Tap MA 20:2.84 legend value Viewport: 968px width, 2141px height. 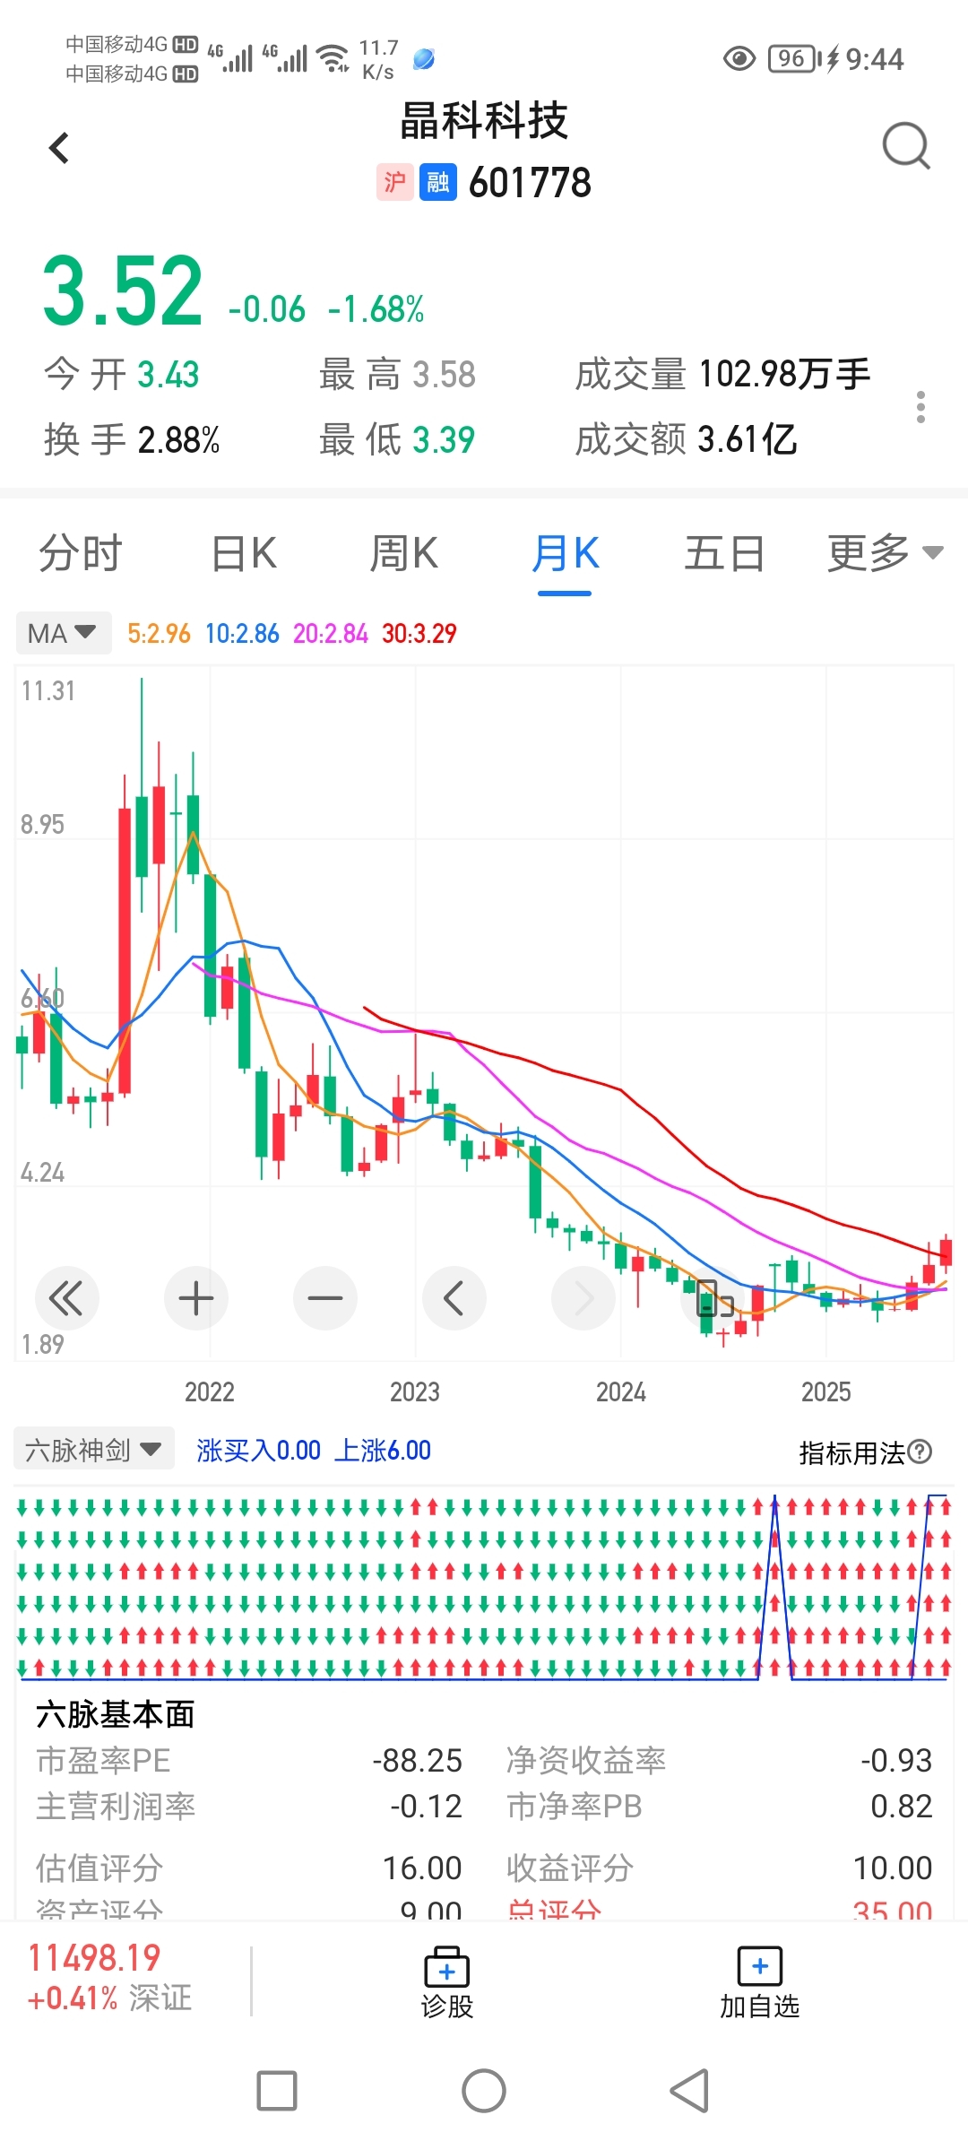click(x=330, y=634)
